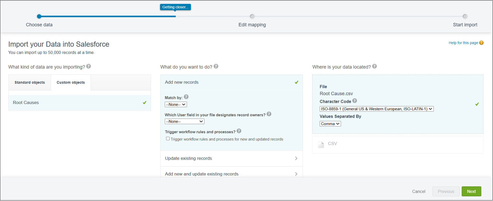Click the Next button

(471, 191)
